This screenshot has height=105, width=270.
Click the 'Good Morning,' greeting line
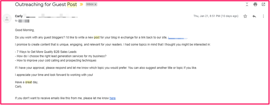[x=25, y=30]
